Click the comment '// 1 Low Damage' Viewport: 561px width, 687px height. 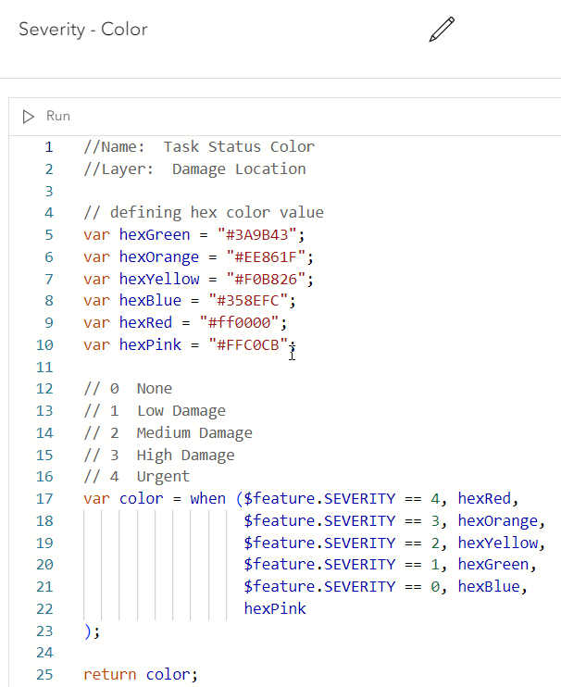pos(155,411)
